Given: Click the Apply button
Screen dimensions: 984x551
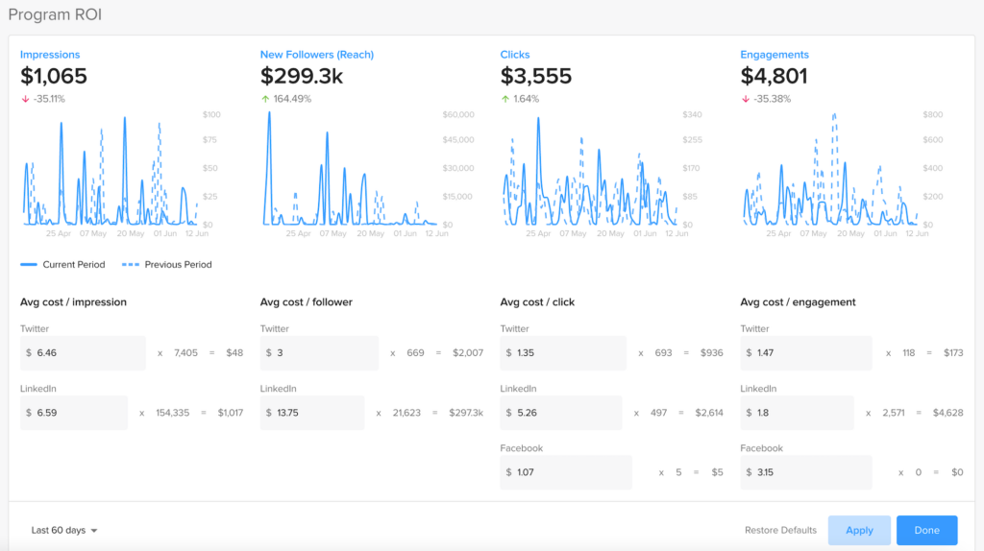Looking at the screenshot, I should tap(859, 530).
